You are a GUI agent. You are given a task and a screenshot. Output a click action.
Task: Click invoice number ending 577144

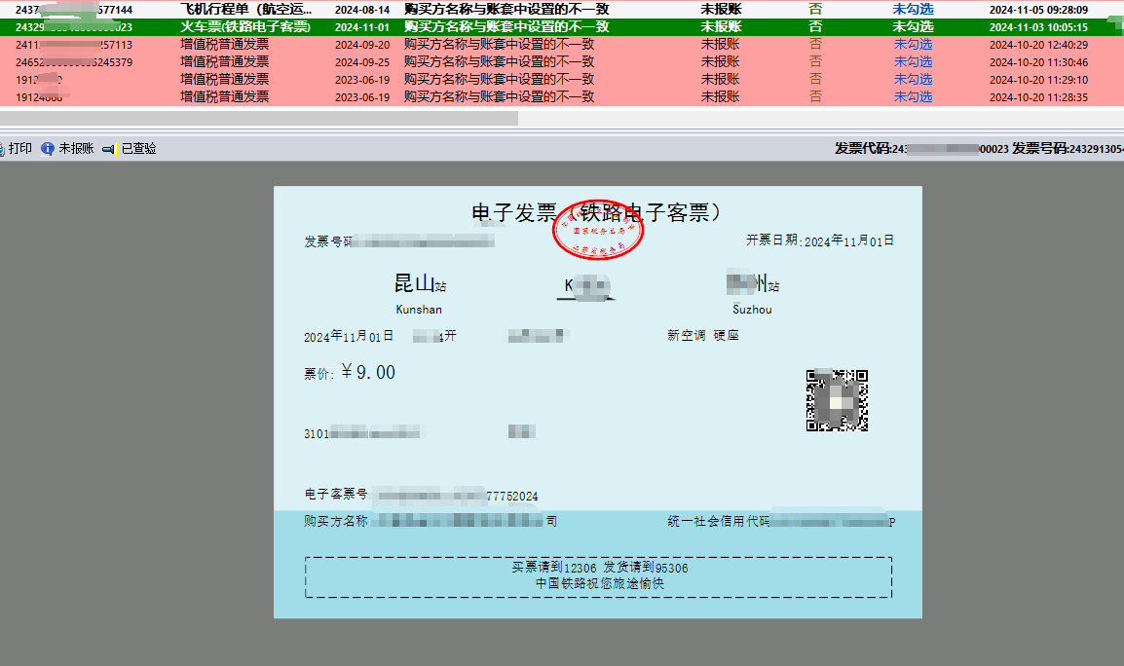click(x=74, y=10)
